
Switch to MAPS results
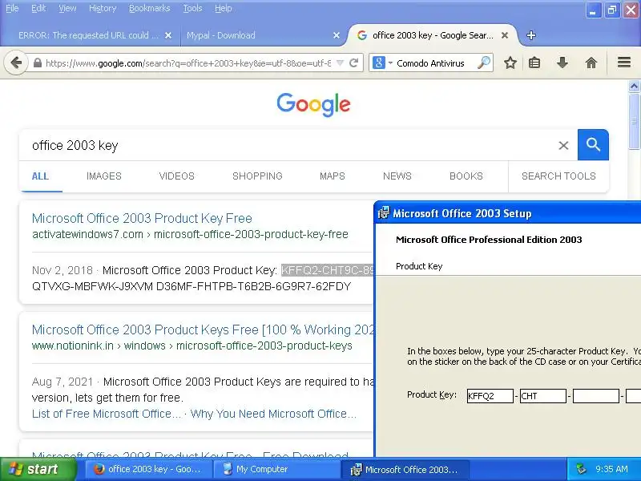pos(333,176)
